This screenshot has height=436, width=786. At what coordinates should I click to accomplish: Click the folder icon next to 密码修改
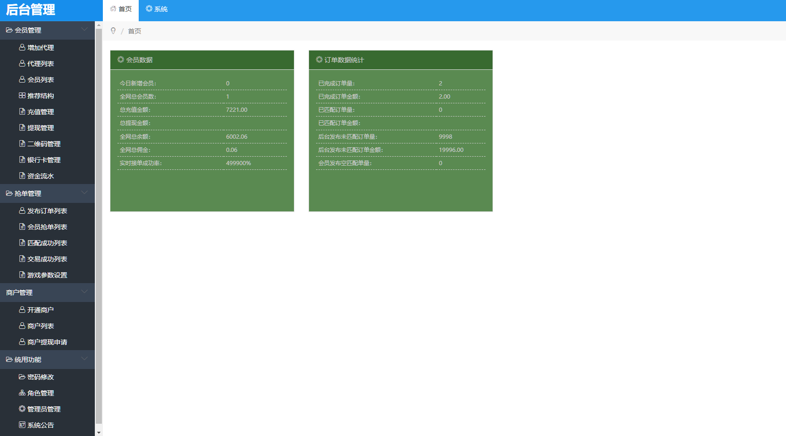point(22,377)
